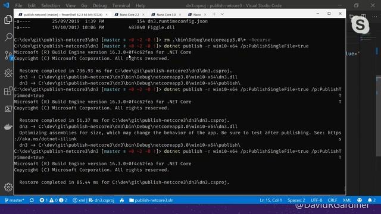
Task: Switch to the Nano Core 2.2 tab
Action: coord(129,14)
